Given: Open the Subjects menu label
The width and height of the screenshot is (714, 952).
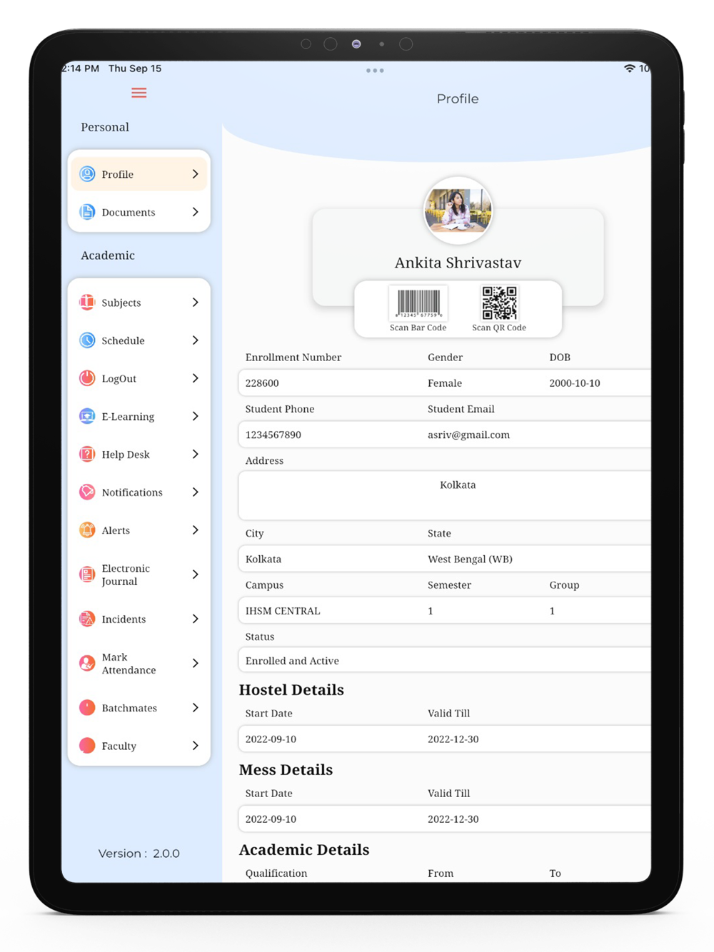Looking at the screenshot, I should [x=121, y=303].
